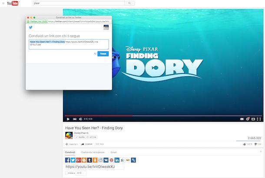The height and width of the screenshot is (178, 265).
Task: Switch to Email tab
Action: [x=113, y=152]
